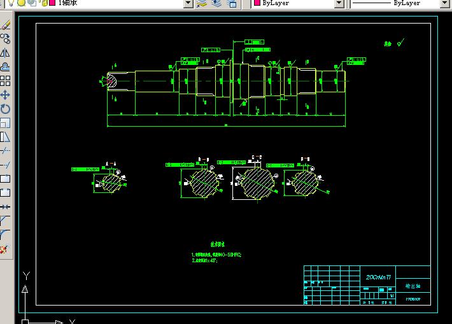Select the Mirror tool
The image size is (452, 324).
coord(5,53)
